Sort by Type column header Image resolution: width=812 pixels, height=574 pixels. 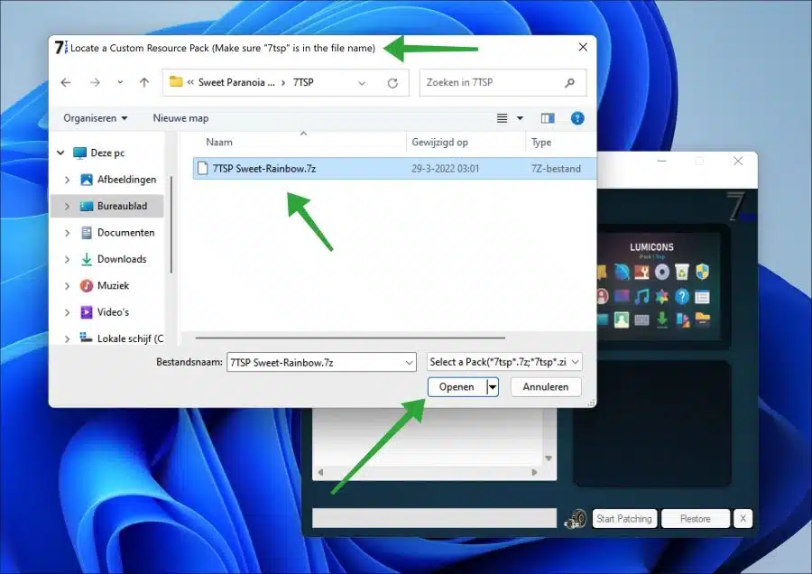541,142
